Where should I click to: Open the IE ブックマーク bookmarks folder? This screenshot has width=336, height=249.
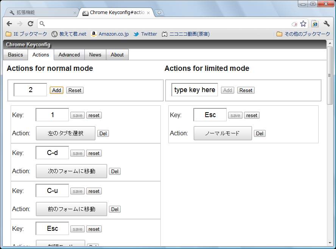coord(26,34)
